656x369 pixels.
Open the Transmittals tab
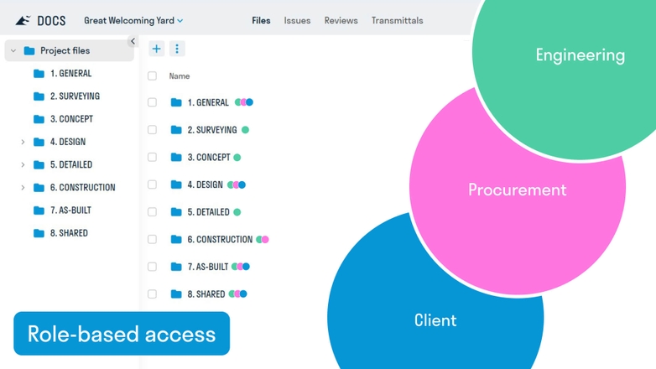tap(397, 20)
